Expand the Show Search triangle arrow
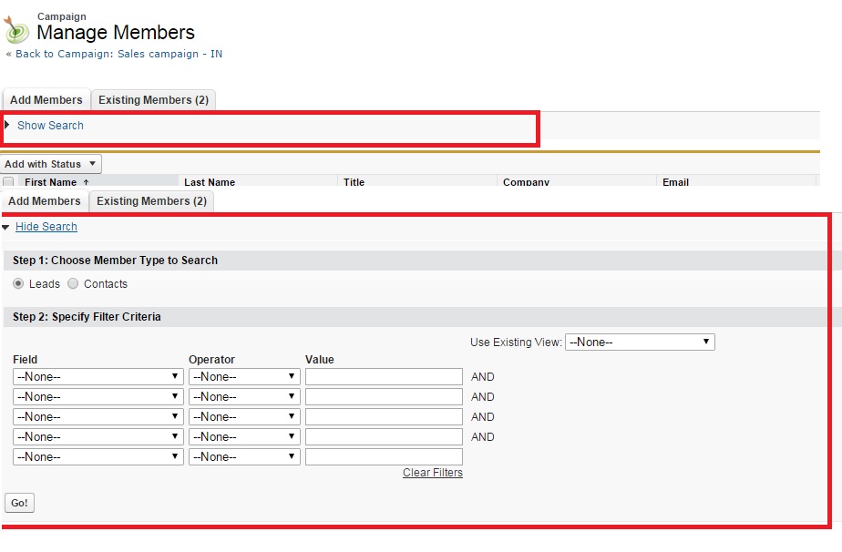Image resolution: width=842 pixels, height=552 pixels. [7, 125]
